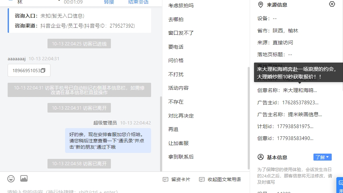The width and height of the screenshot is (343, 193).
Task: Click the 咨询入口 未知 text
Action: click(62, 16)
